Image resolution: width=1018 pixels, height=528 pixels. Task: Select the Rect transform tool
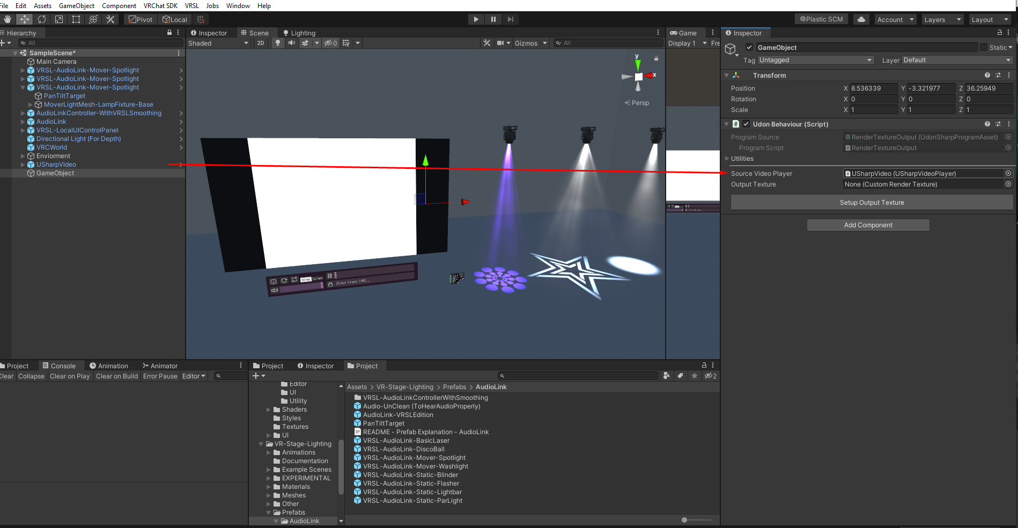click(76, 19)
